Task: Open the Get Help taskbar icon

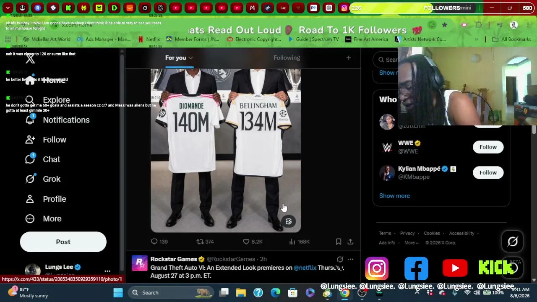Action: pos(258,293)
